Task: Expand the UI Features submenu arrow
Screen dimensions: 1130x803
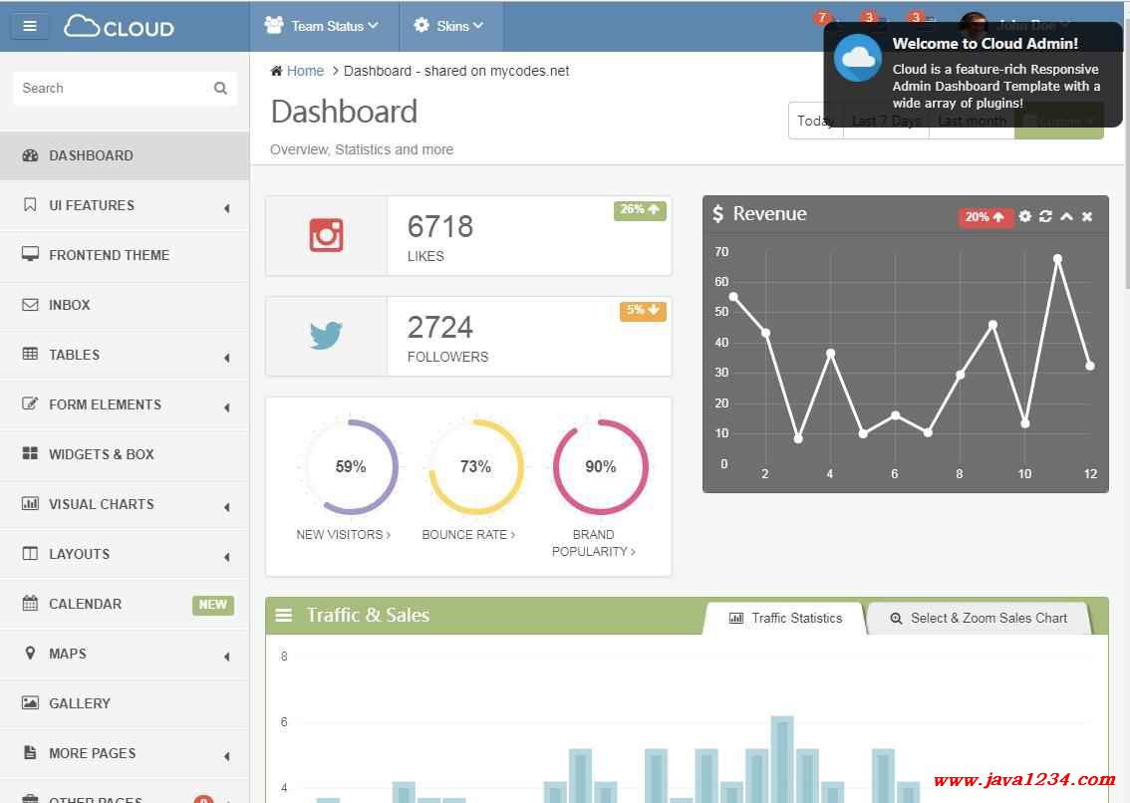Action: point(227,208)
